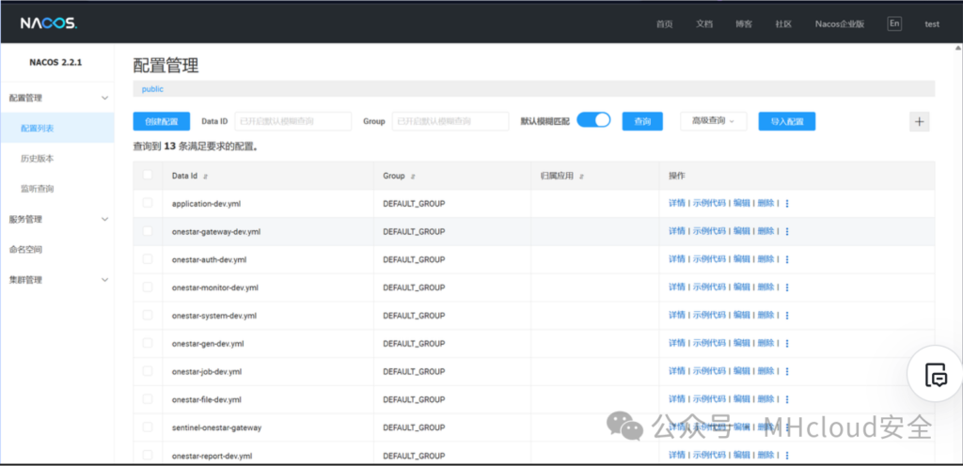Screen dimensions: 963x466
Task: Expand the 服务管理 sidebar section
Action: pos(57,219)
